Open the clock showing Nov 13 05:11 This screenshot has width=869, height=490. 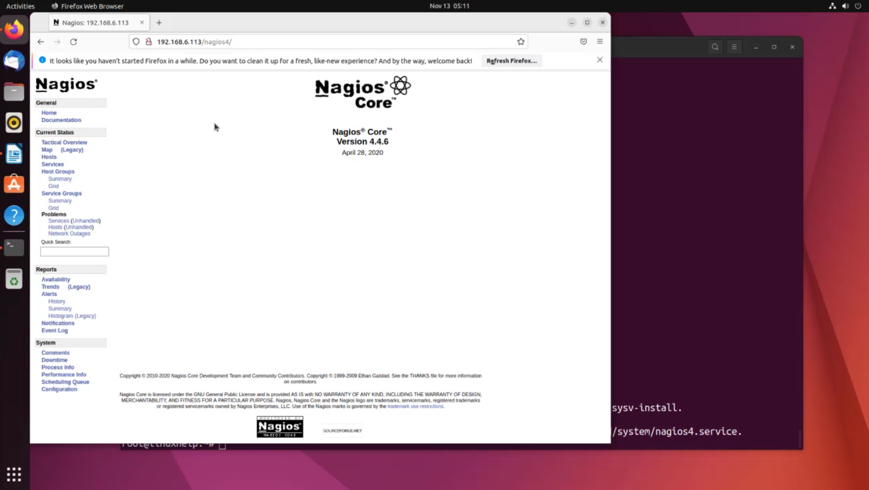click(450, 6)
